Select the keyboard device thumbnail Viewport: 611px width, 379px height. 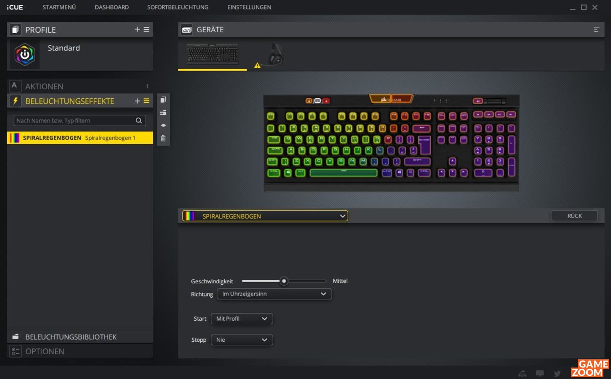[x=213, y=54]
